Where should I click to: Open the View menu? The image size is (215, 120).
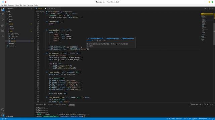pos(17,5)
